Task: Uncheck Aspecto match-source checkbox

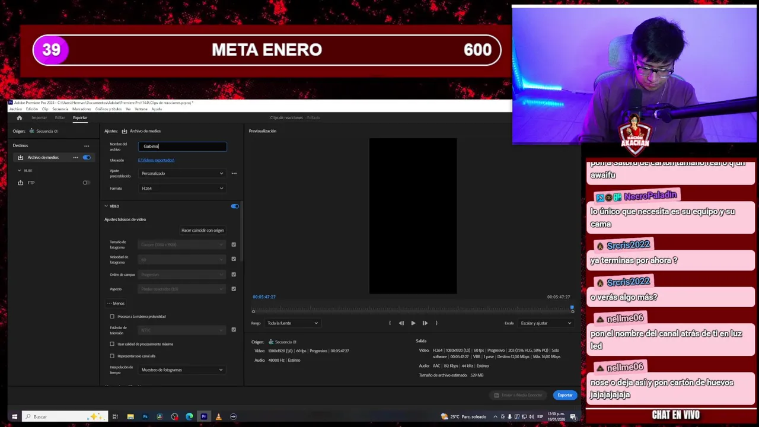Action: pyautogui.click(x=234, y=289)
